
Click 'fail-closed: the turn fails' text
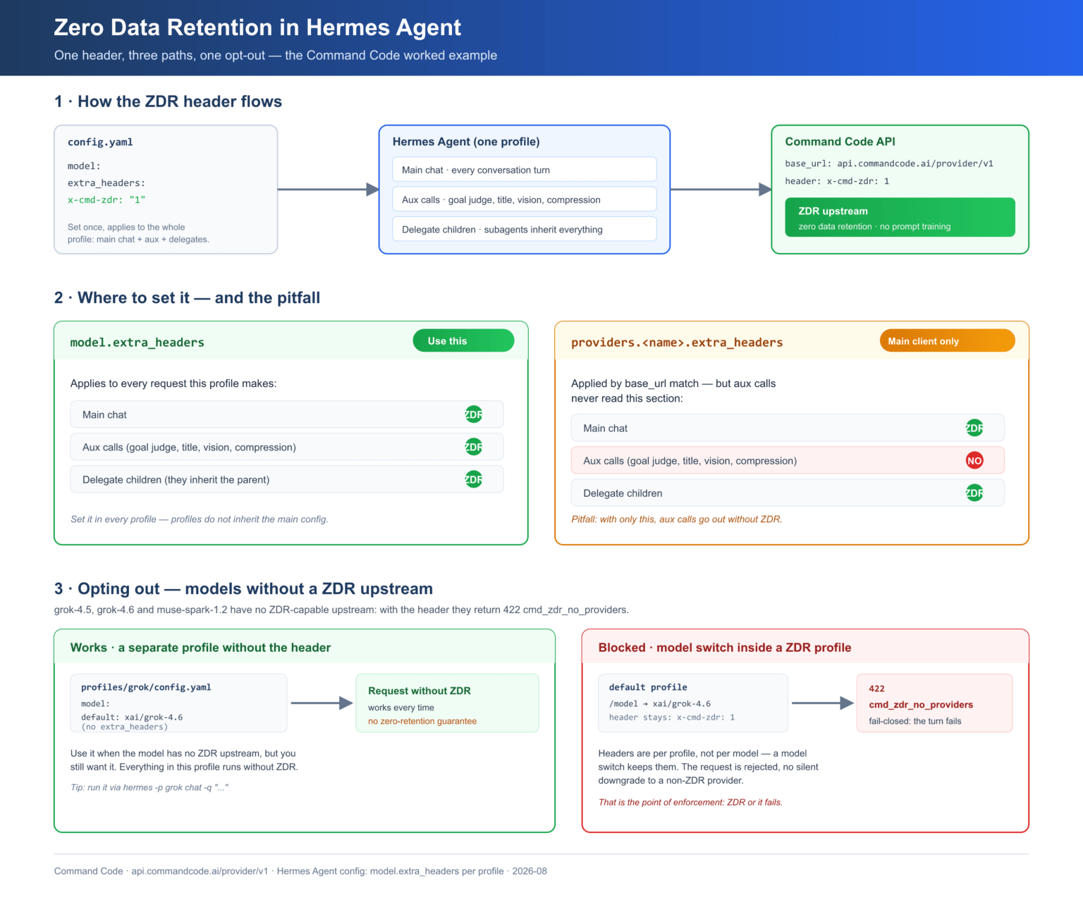coord(915,721)
